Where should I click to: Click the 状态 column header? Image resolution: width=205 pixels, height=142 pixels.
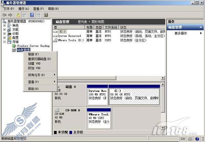(142, 27)
